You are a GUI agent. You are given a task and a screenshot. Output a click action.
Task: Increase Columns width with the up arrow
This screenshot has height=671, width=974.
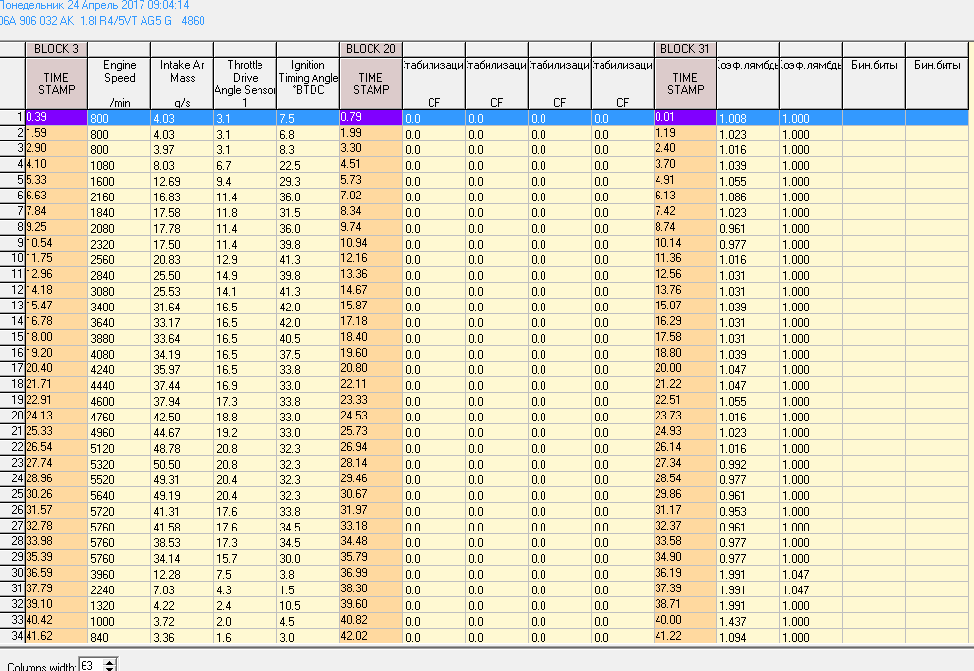[109, 663]
